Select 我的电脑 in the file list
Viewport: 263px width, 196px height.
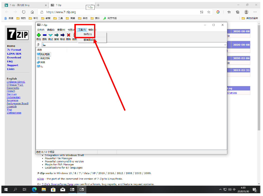[x=45, y=54]
